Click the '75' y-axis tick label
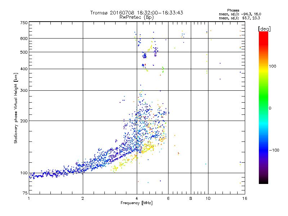 pos(25,193)
